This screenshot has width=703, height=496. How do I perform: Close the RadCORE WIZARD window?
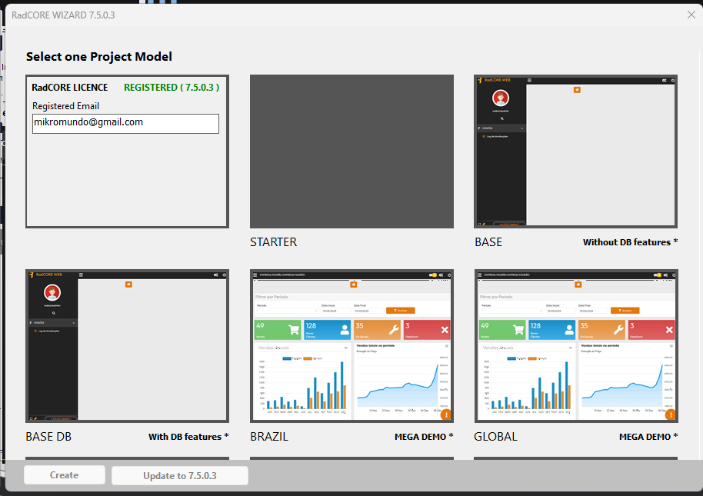tap(691, 15)
